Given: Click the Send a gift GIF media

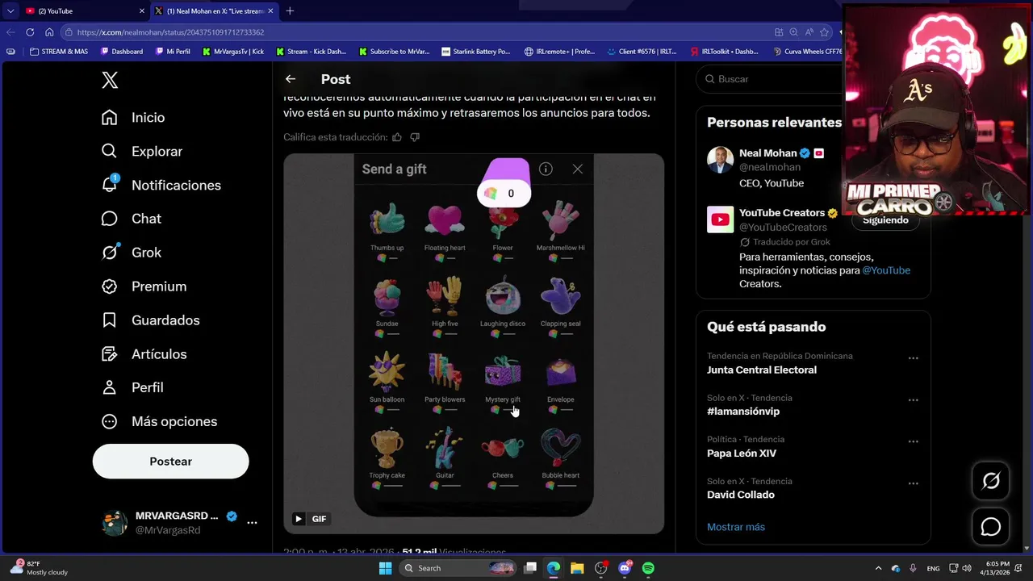Looking at the screenshot, I should click(x=474, y=344).
